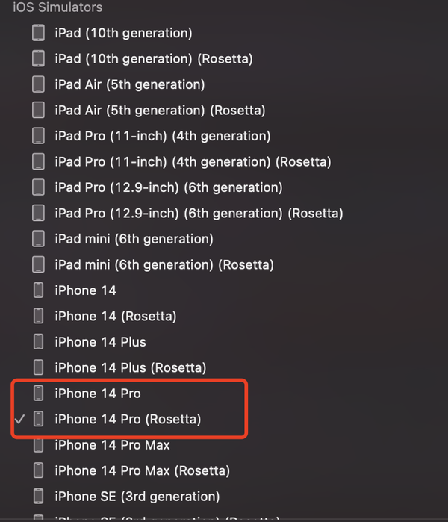This screenshot has width=448, height=522.
Task: Pick iPad Air (5th generation) (Rosetta)
Action: coord(160,111)
